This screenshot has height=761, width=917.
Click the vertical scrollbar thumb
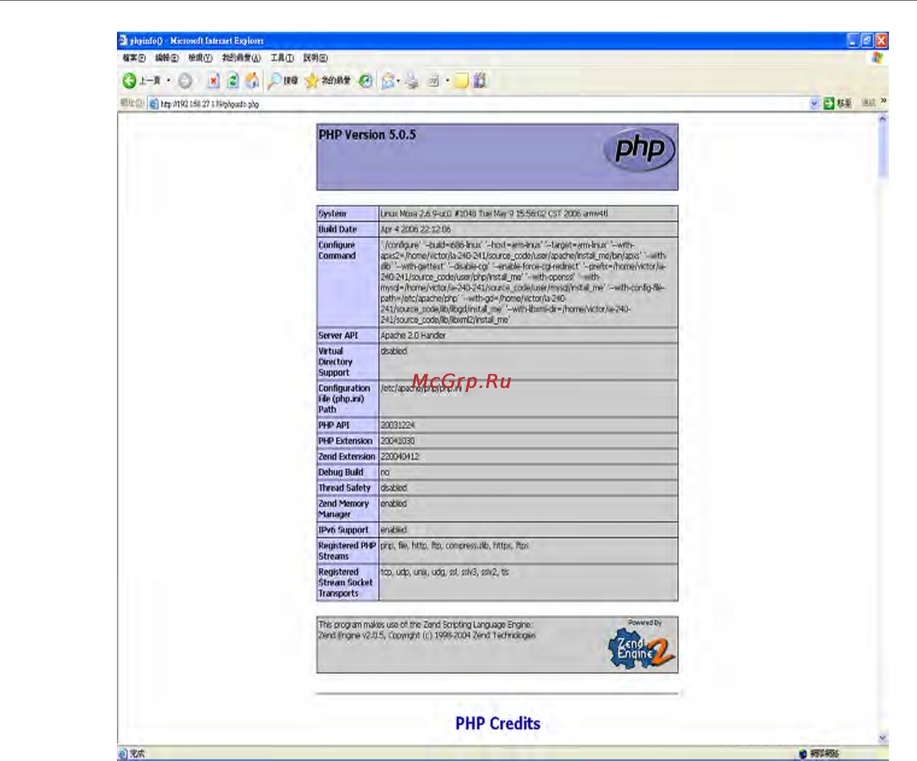[x=883, y=150]
